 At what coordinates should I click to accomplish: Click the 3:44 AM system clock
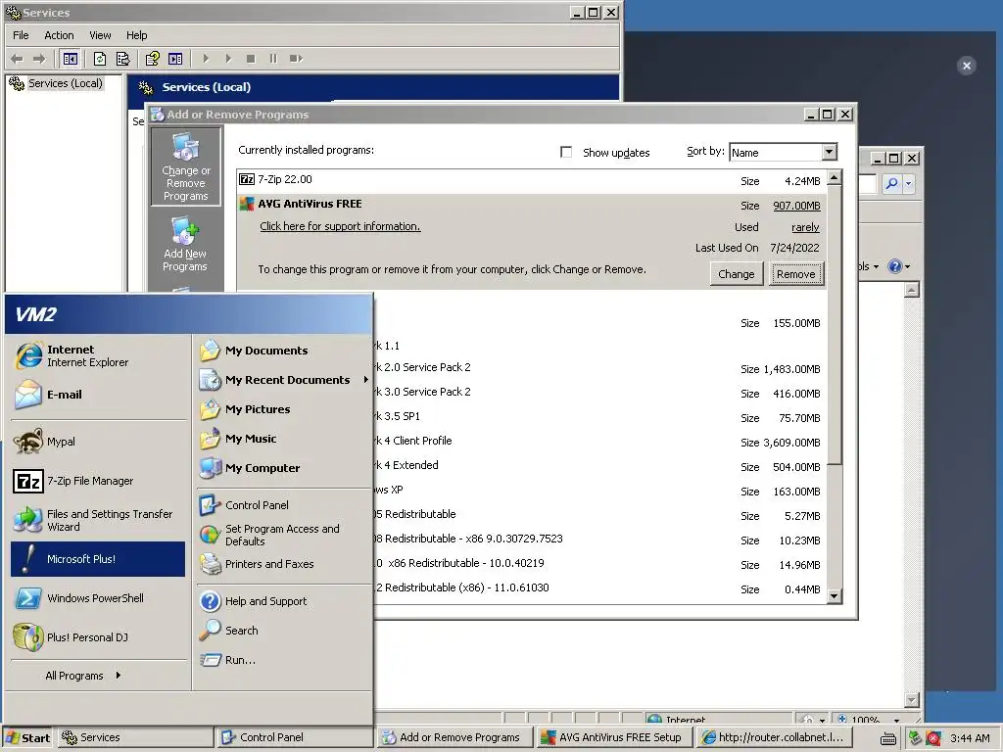970,738
